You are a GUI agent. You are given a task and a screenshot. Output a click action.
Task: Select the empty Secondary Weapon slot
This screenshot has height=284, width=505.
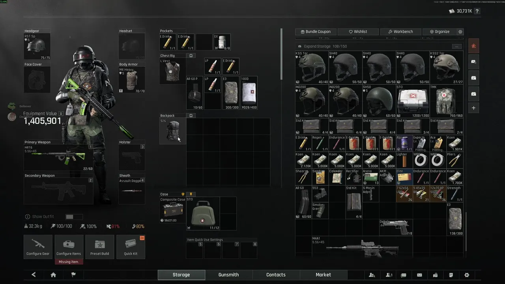click(x=58, y=191)
